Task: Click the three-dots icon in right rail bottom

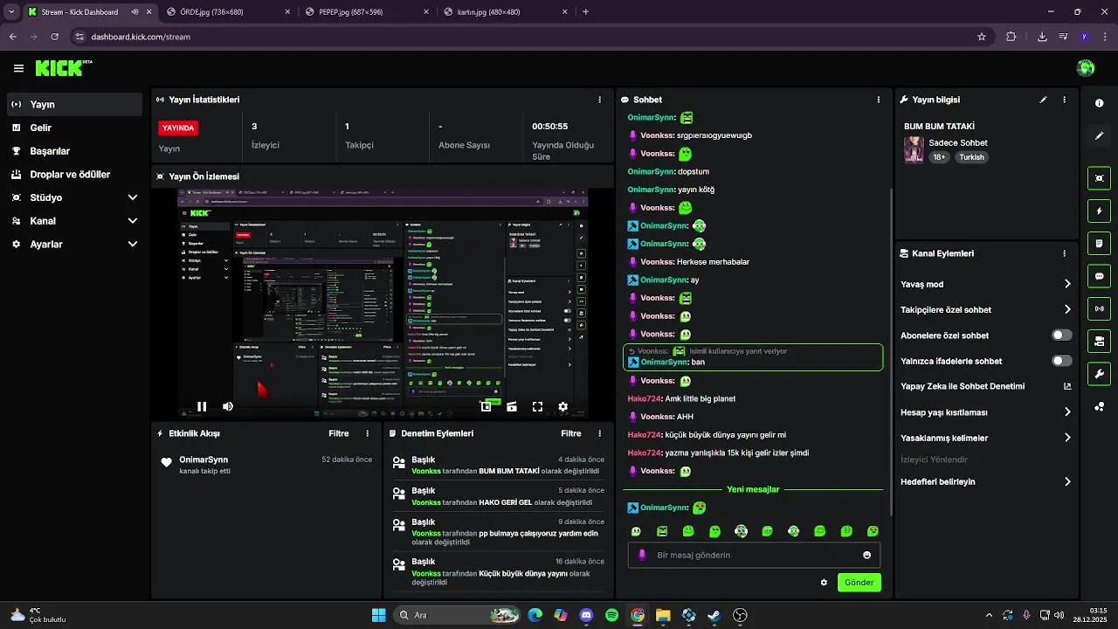Action: (1099, 407)
